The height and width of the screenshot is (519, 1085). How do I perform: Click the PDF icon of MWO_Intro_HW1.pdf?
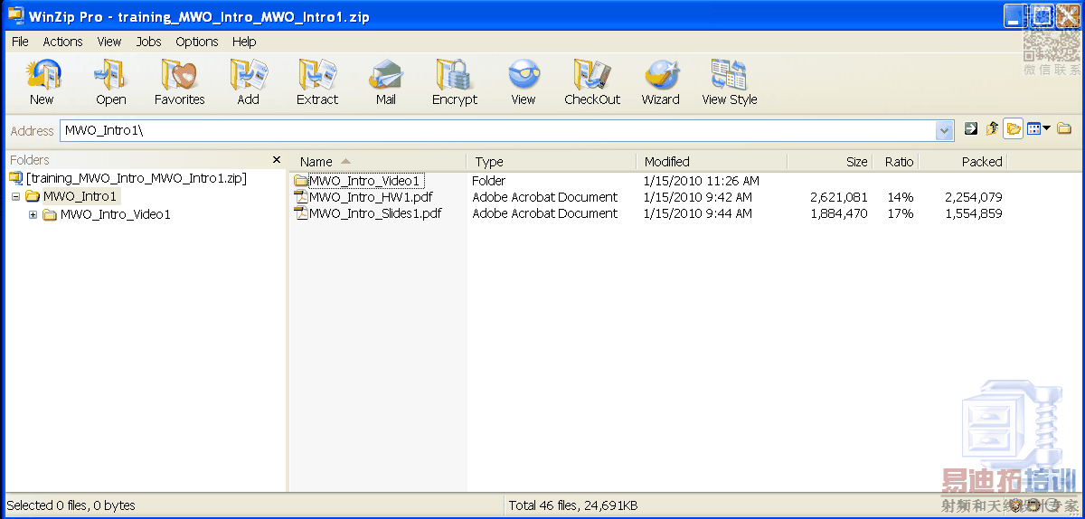tap(301, 197)
